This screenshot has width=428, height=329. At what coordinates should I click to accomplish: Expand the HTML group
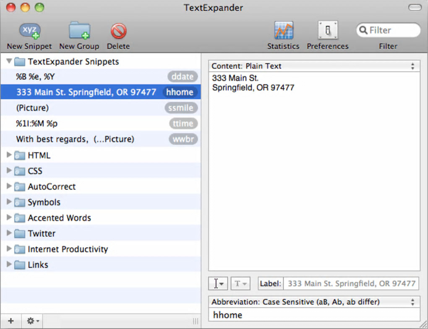click(9, 155)
